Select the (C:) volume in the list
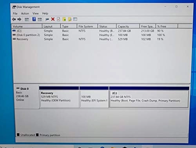This screenshot has height=148, width=196. pyautogui.click(x=19, y=31)
